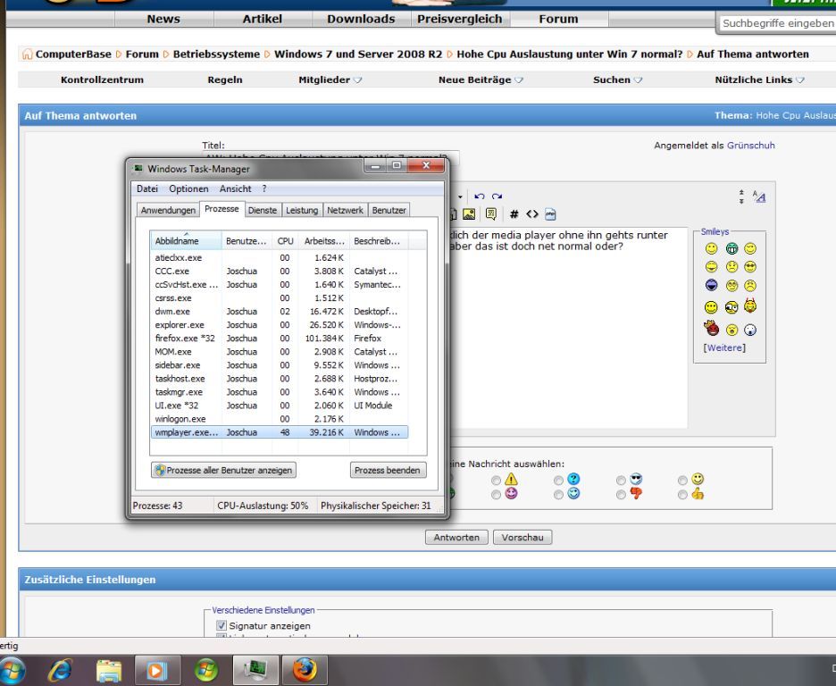836x686 pixels.
Task: Switch editor mode with the A/A icon
Action: (x=759, y=197)
